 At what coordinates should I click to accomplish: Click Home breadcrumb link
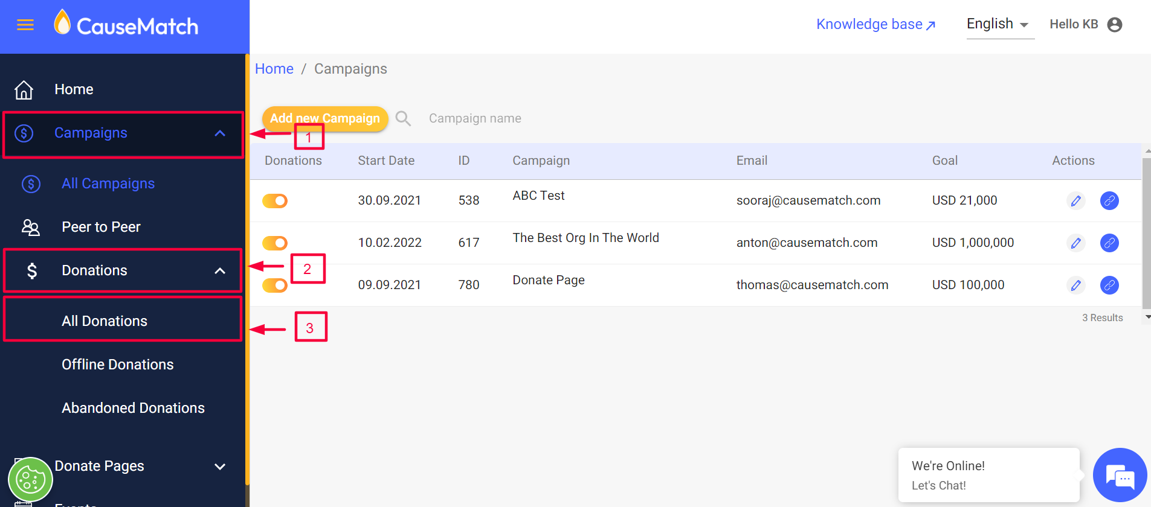pos(274,69)
